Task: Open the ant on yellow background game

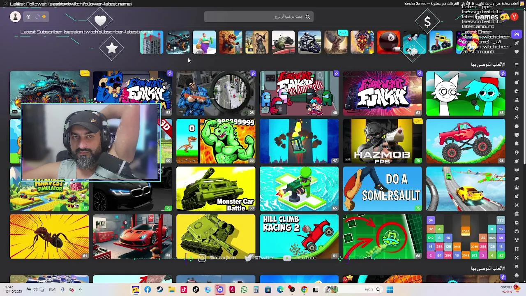Action: [x=49, y=236]
